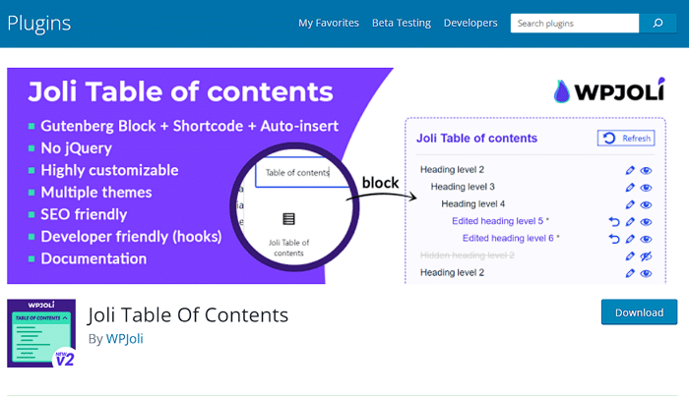Click the WPJOLI logo in banner

(x=609, y=90)
